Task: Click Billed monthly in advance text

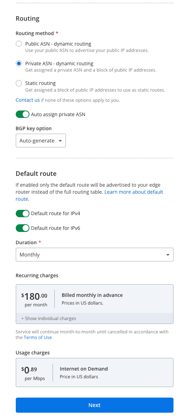Action: click(x=92, y=295)
